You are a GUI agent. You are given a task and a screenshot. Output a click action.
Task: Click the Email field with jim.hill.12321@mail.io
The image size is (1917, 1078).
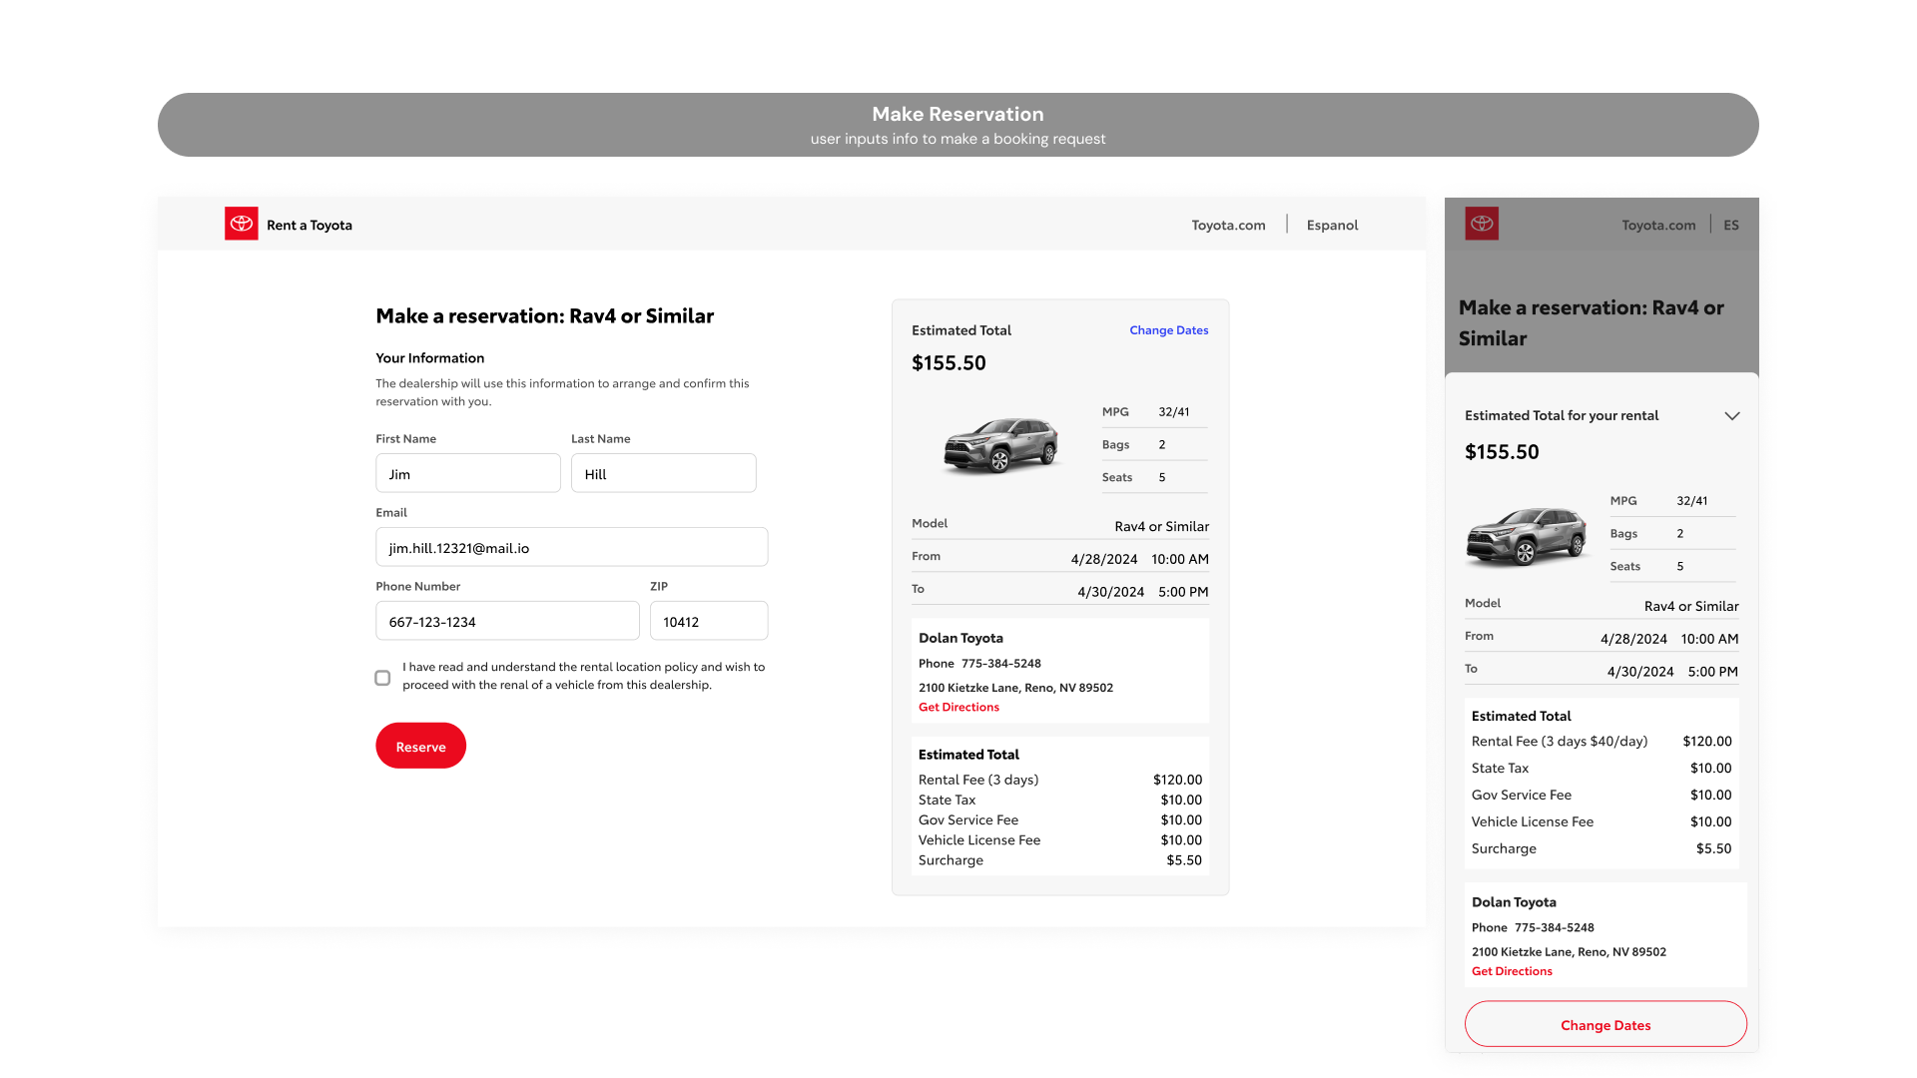(x=572, y=547)
